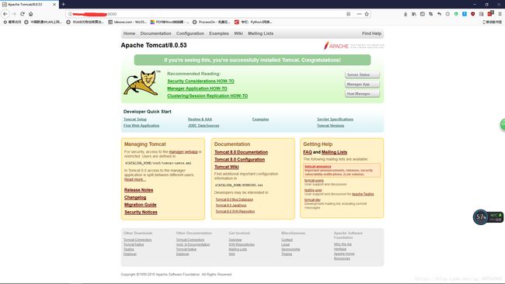Click the red extension icon with badge
This screenshot has height=284, width=505.
(x=490, y=13)
